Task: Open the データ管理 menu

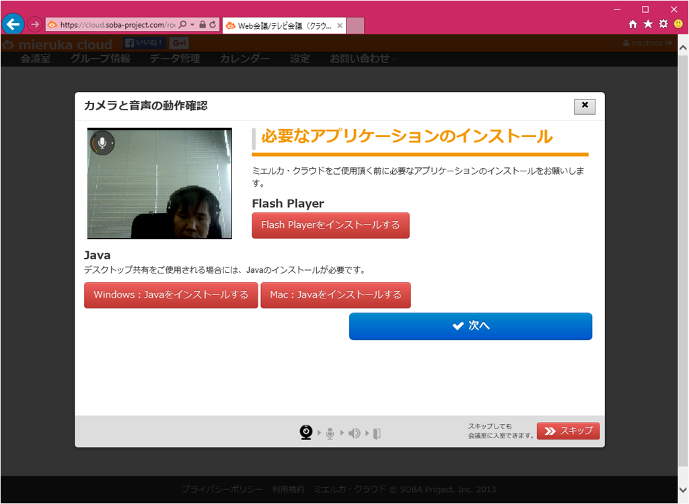Action: click(x=175, y=59)
